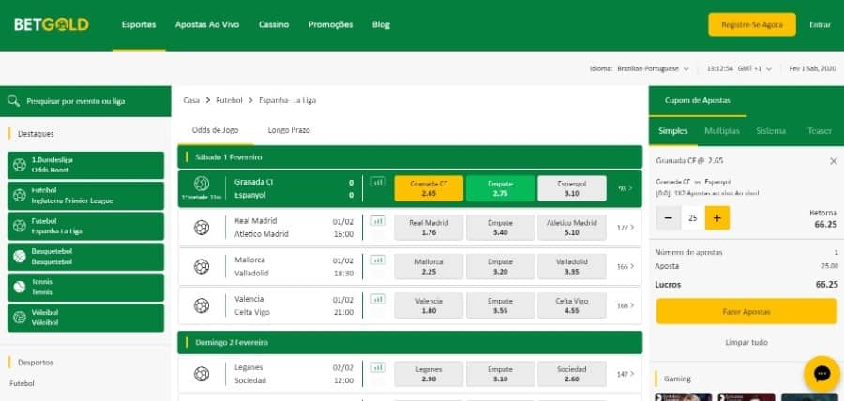Click the BetGold logo
The image size is (844, 401).
(52, 24)
